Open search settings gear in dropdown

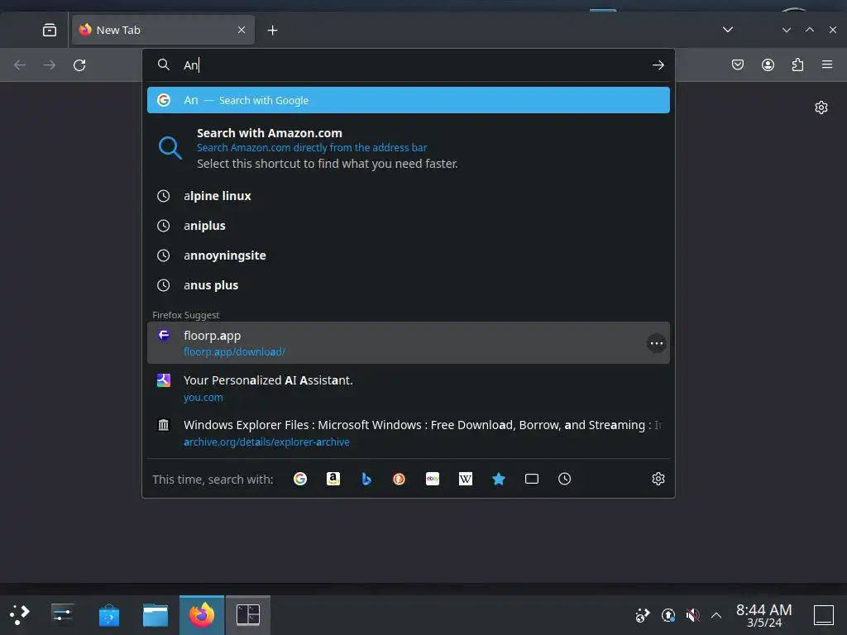(658, 479)
